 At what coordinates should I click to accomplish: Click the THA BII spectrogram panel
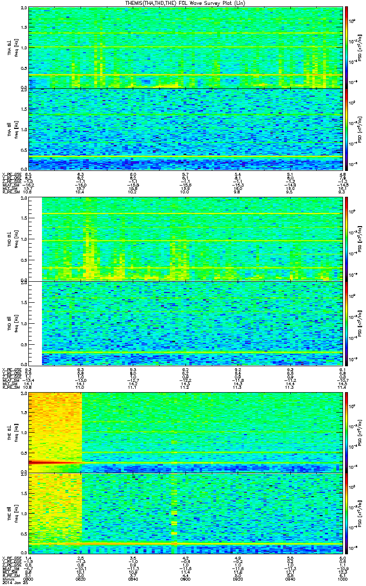click(185, 129)
